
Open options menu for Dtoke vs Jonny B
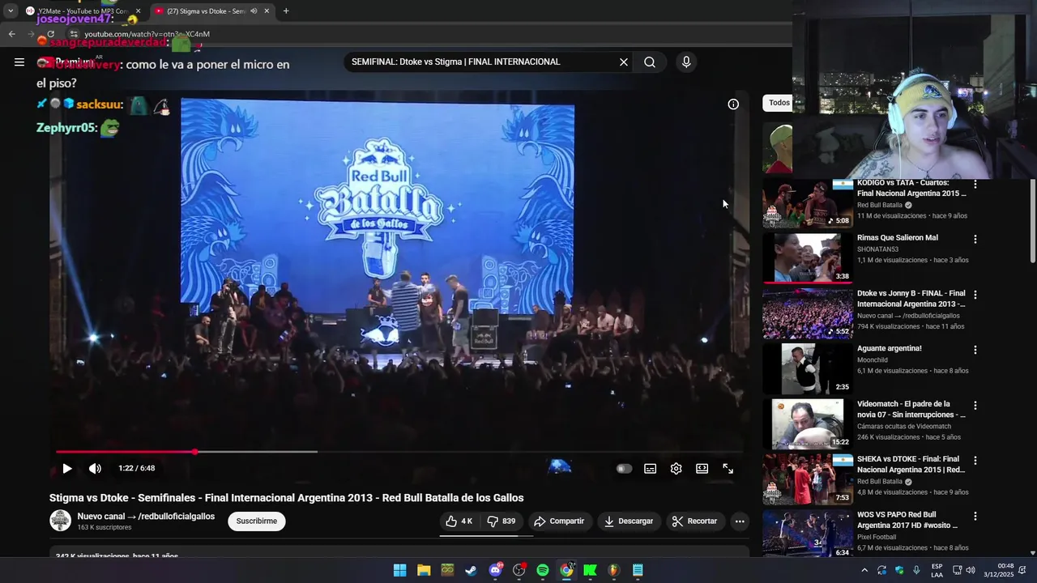975,295
